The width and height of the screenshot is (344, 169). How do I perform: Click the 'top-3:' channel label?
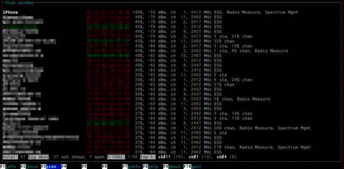pos(148,157)
